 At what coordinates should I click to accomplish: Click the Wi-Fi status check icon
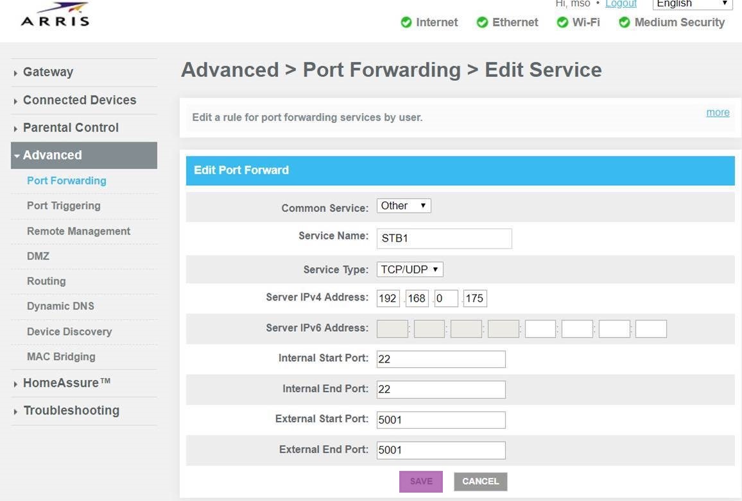point(562,22)
